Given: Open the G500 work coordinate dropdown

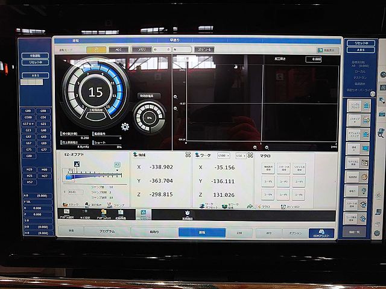Looking at the screenshot, I should point(223,155).
